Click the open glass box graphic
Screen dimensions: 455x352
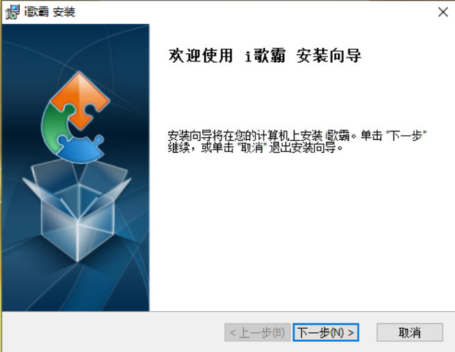[x=77, y=210]
